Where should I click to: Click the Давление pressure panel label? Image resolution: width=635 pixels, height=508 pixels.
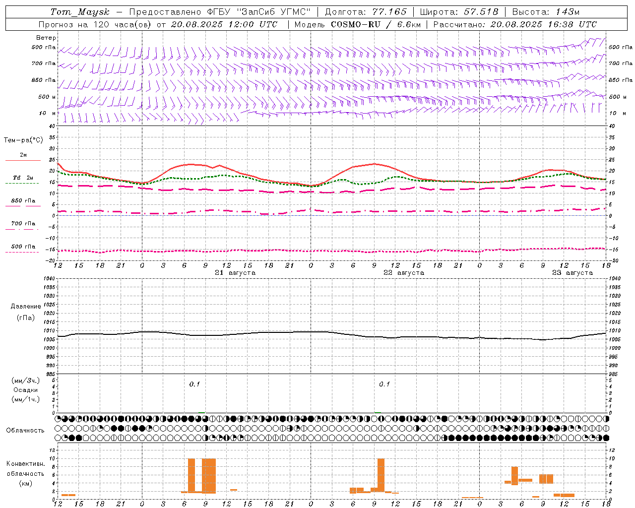pos(26,307)
